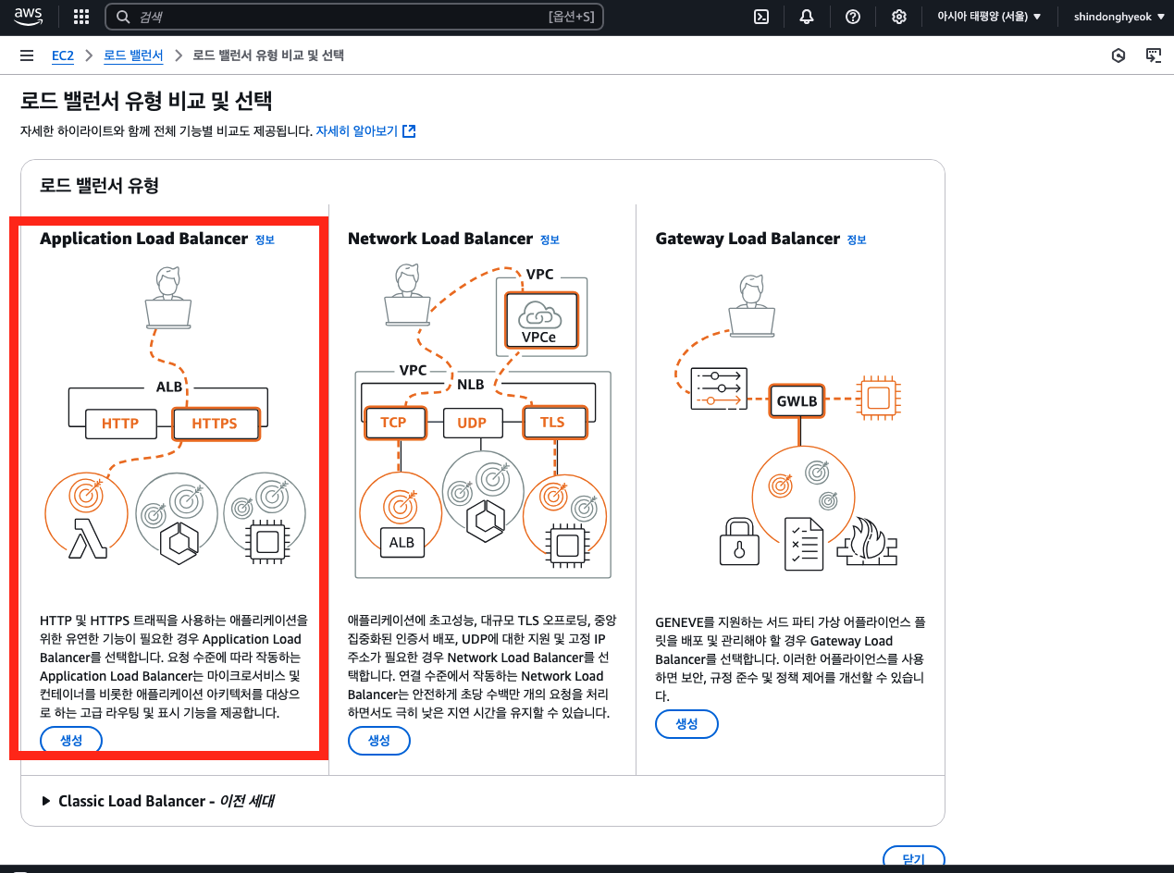Click the firewall flame icon in GWLB diagram
1174x873 pixels.
(868, 542)
